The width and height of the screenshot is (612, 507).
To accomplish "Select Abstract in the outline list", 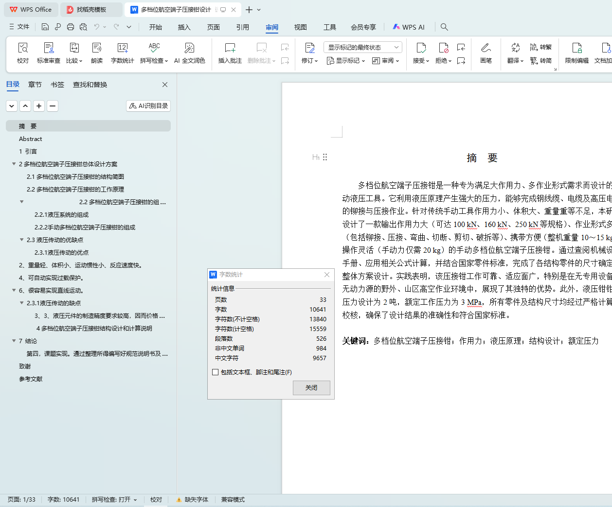I will pyautogui.click(x=31, y=139).
